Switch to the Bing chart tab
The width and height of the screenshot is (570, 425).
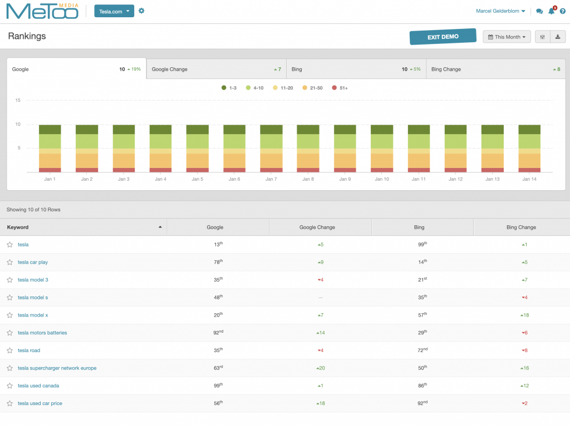(x=356, y=69)
